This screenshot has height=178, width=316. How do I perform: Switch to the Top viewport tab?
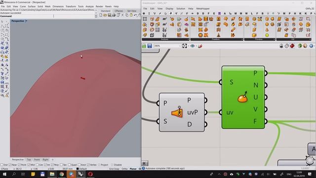(29, 160)
